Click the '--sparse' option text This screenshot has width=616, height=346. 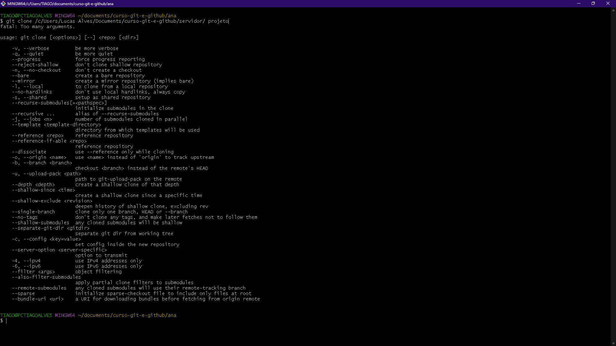(23, 293)
